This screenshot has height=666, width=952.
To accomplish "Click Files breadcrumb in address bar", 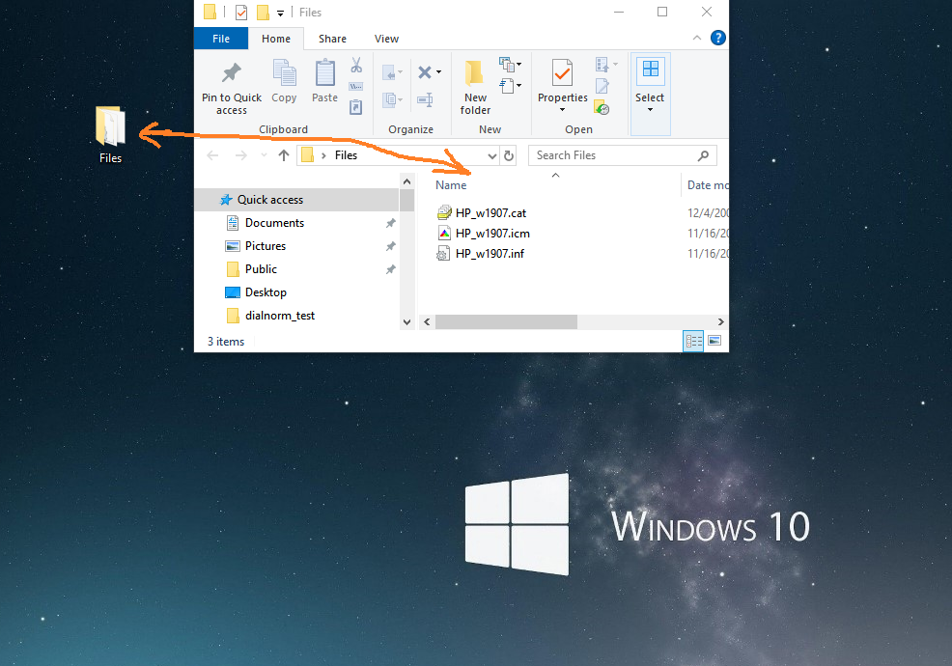I will click(346, 155).
